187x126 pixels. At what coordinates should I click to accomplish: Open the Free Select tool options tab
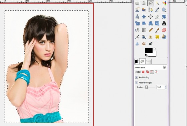click(x=142, y=61)
